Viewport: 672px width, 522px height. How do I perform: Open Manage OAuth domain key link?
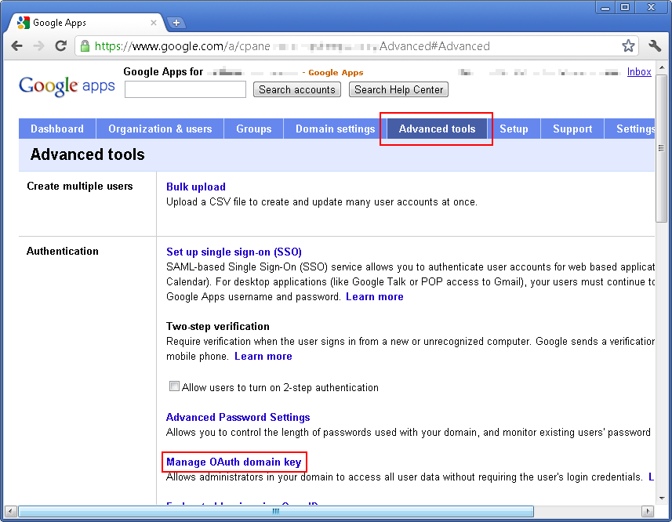pyautogui.click(x=234, y=462)
